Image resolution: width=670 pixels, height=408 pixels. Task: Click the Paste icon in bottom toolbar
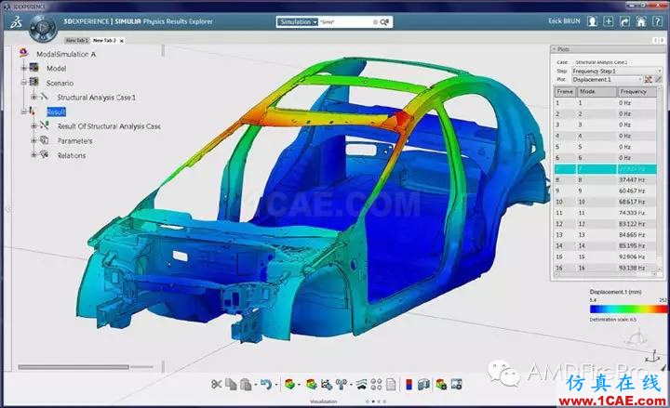[246, 385]
